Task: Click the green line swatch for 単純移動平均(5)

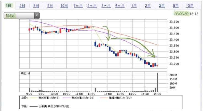Action: pos(33,98)
